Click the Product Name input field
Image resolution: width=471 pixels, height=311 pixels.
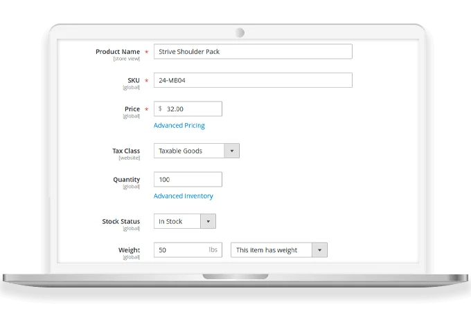(x=253, y=52)
